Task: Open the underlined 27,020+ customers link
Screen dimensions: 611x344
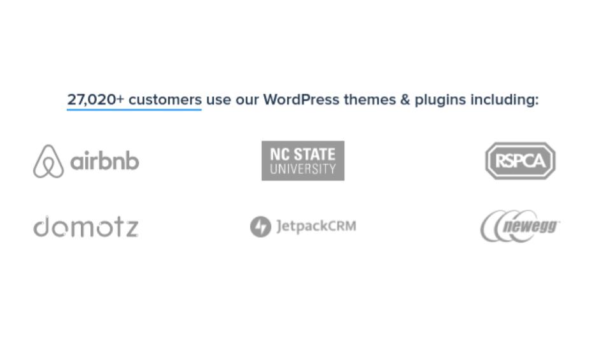Action: click(x=134, y=100)
